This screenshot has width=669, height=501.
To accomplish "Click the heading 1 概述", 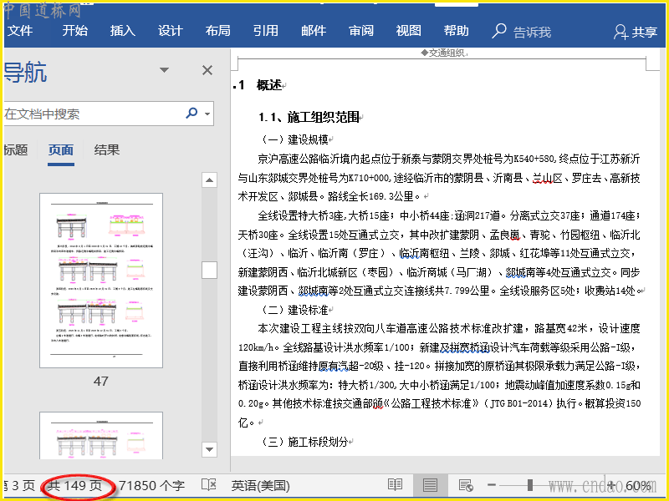I will coord(261,85).
